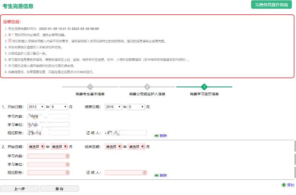Viewport: 296px width, 195px height.
Task: Delete entry 2 via 删除 link
Action: [163, 176]
